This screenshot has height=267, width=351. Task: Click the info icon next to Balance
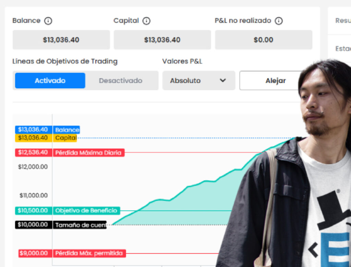pyautogui.click(x=48, y=21)
